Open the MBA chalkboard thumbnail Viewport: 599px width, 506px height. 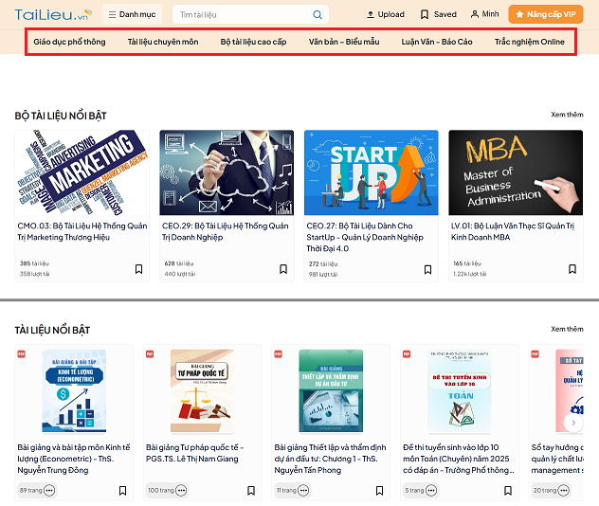(516, 172)
